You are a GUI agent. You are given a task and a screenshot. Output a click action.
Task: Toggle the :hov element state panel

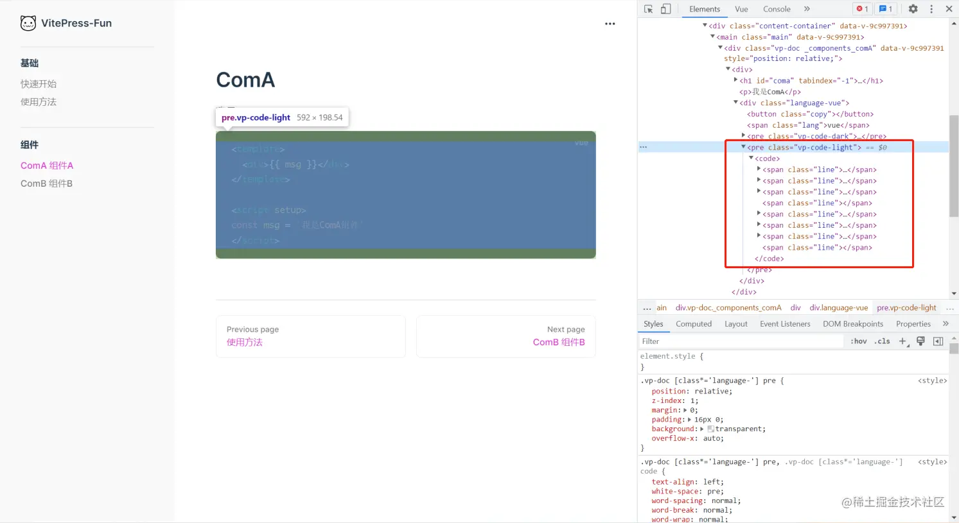click(x=858, y=341)
